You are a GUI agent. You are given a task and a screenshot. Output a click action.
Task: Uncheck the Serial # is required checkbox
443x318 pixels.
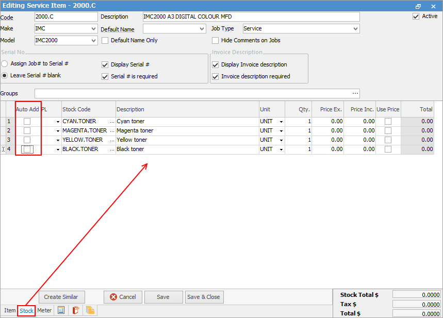click(x=106, y=76)
